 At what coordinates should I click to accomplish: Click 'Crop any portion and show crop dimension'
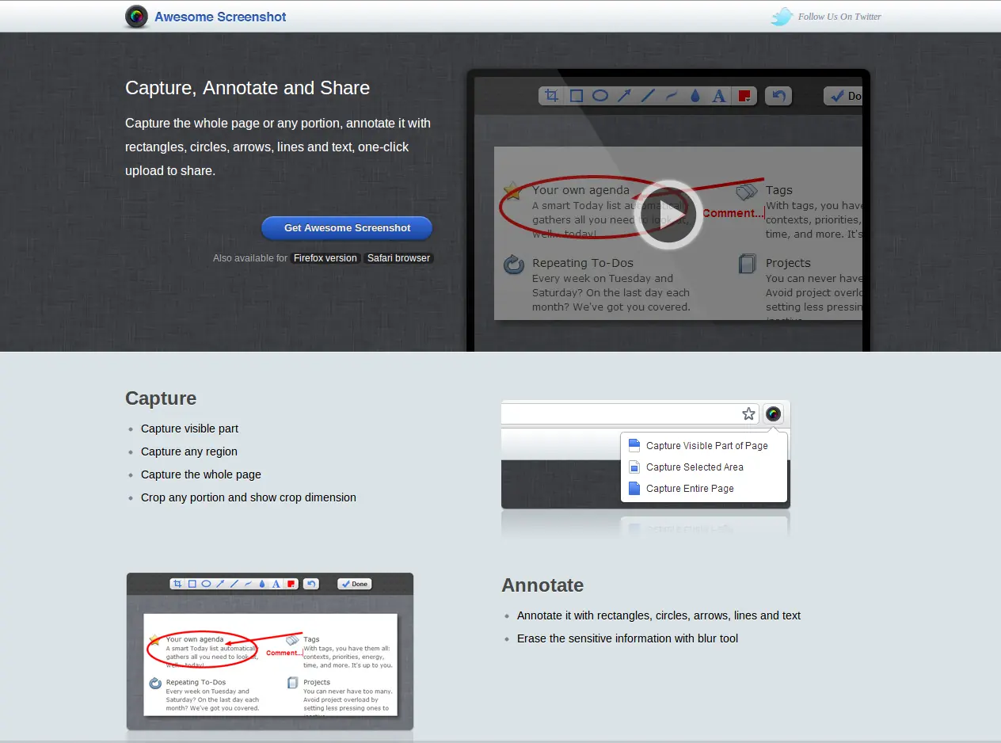pos(249,497)
